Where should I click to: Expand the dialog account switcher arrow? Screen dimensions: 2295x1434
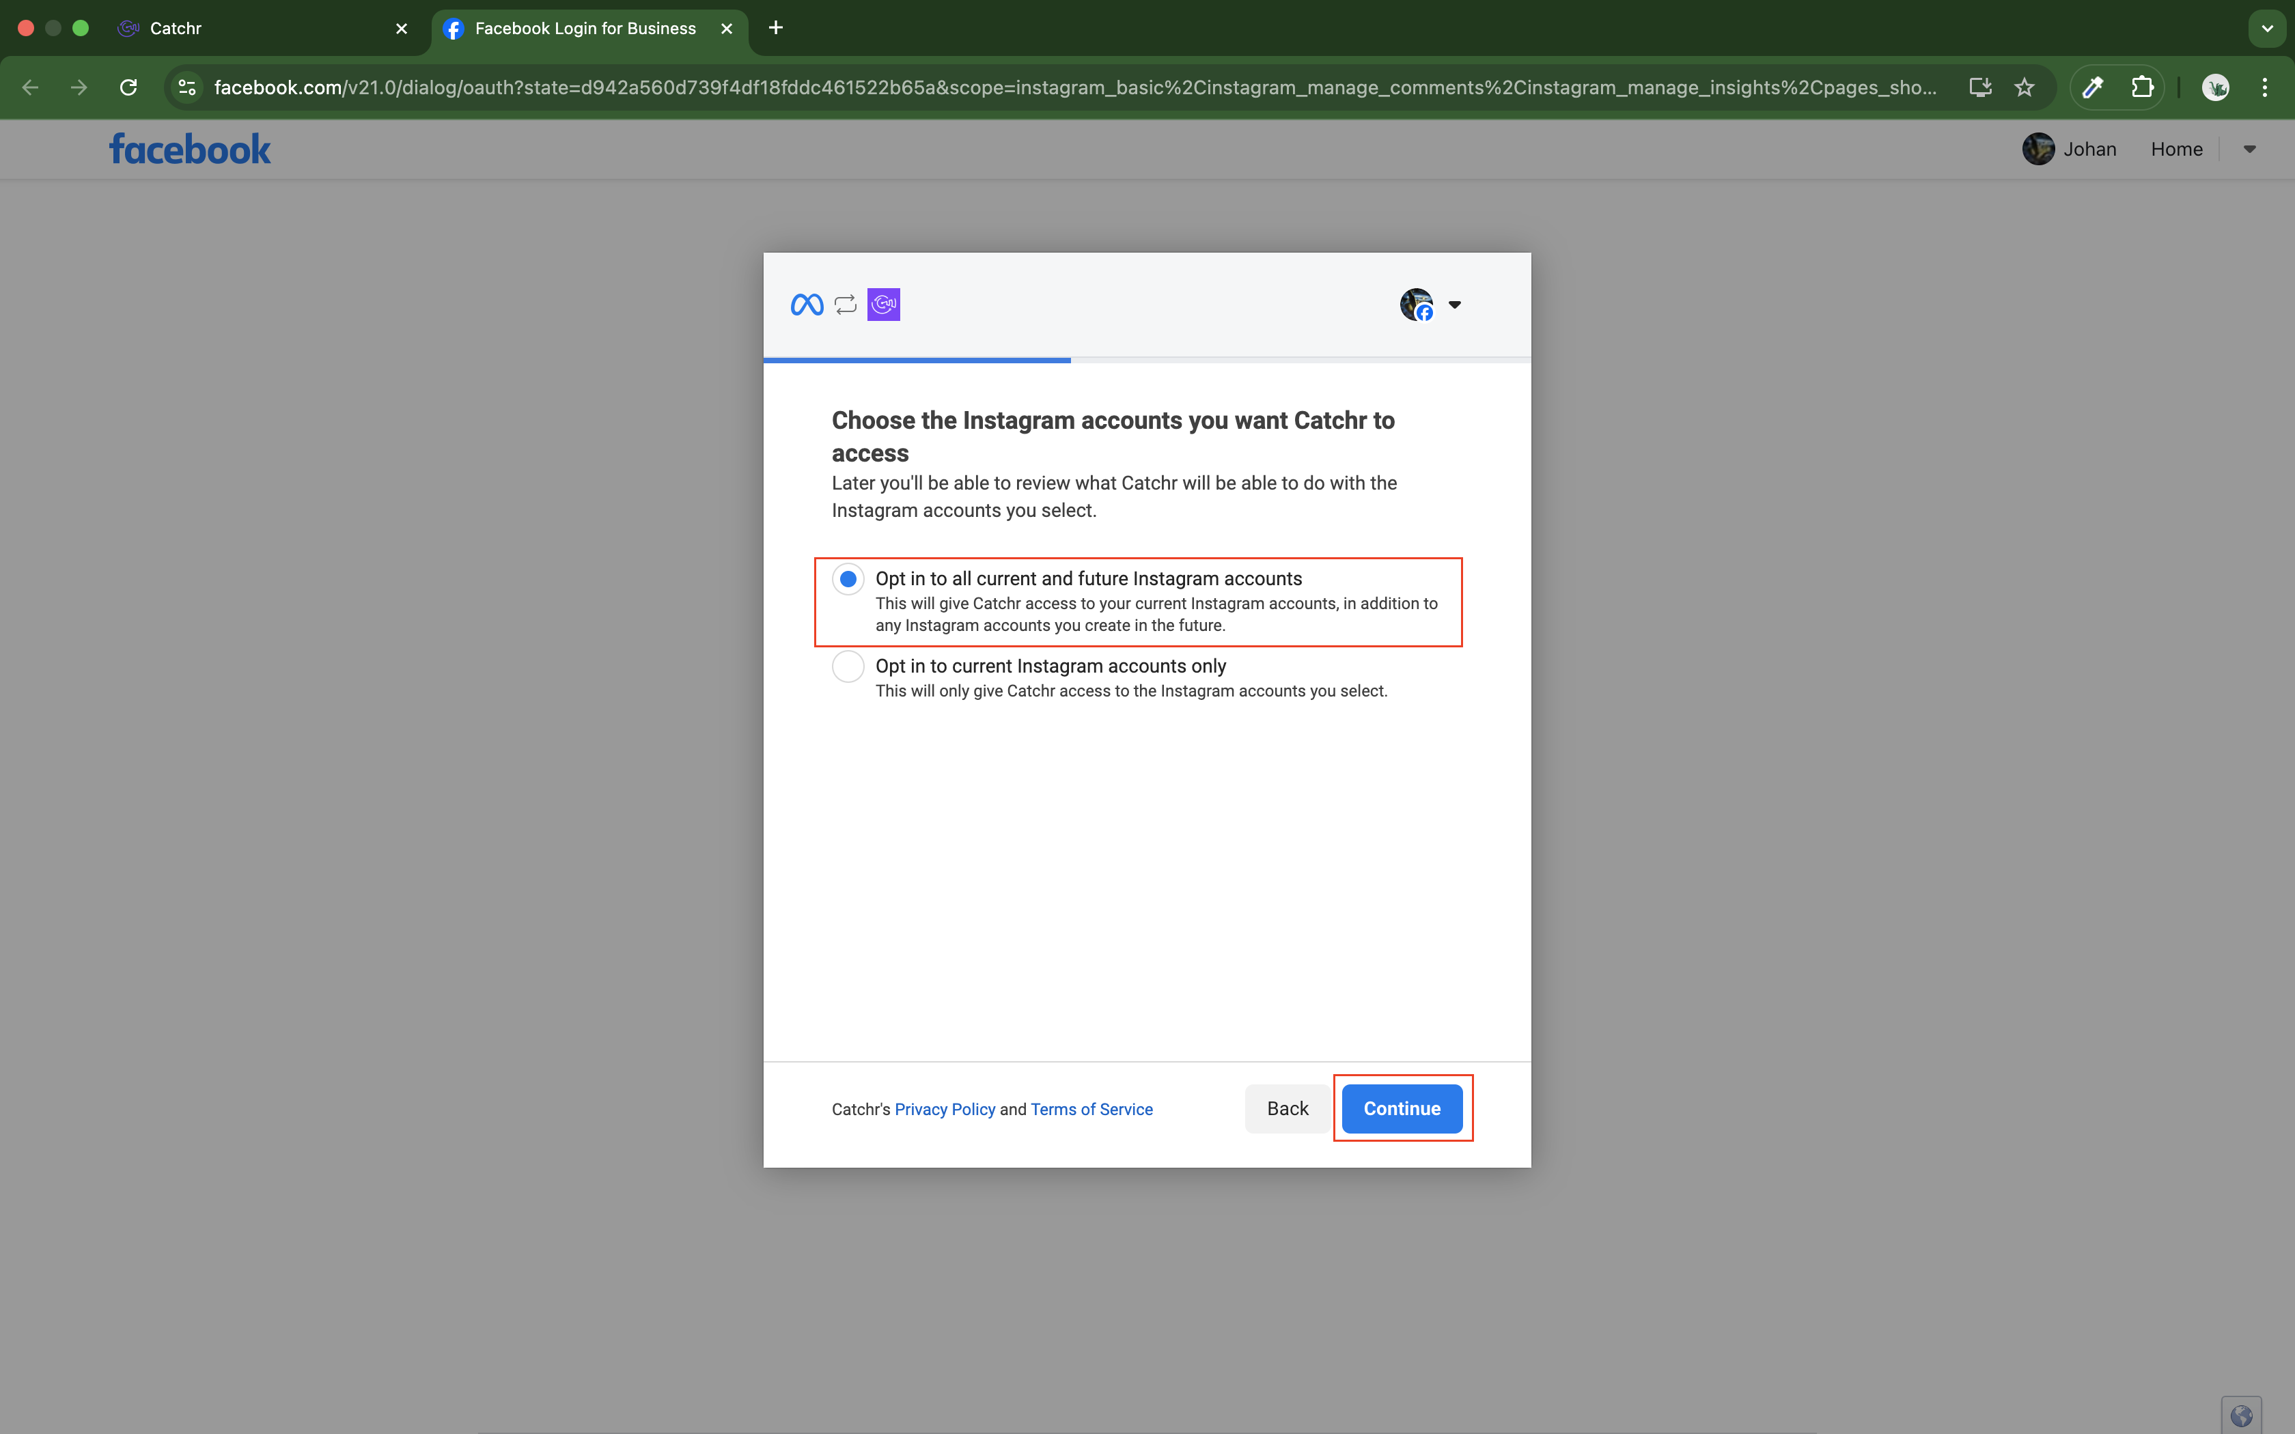click(1455, 305)
